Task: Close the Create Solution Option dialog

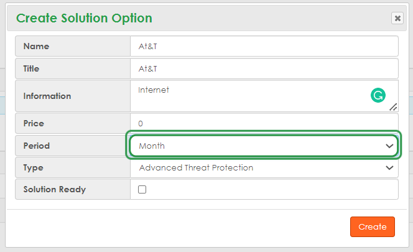Action: tap(397, 18)
